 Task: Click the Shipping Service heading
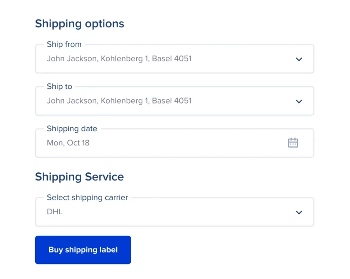pyautogui.click(x=79, y=177)
